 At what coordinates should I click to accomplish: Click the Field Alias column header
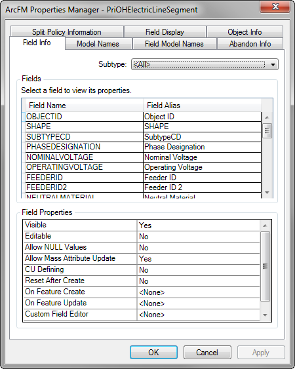tap(202, 106)
